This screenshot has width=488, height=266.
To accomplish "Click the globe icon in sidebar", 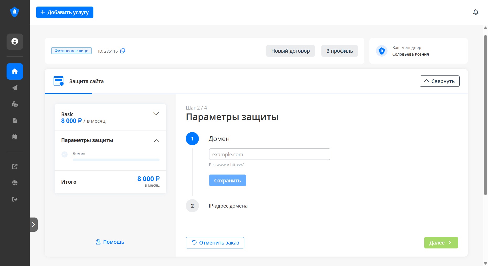I will pyautogui.click(x=15, y=183).
